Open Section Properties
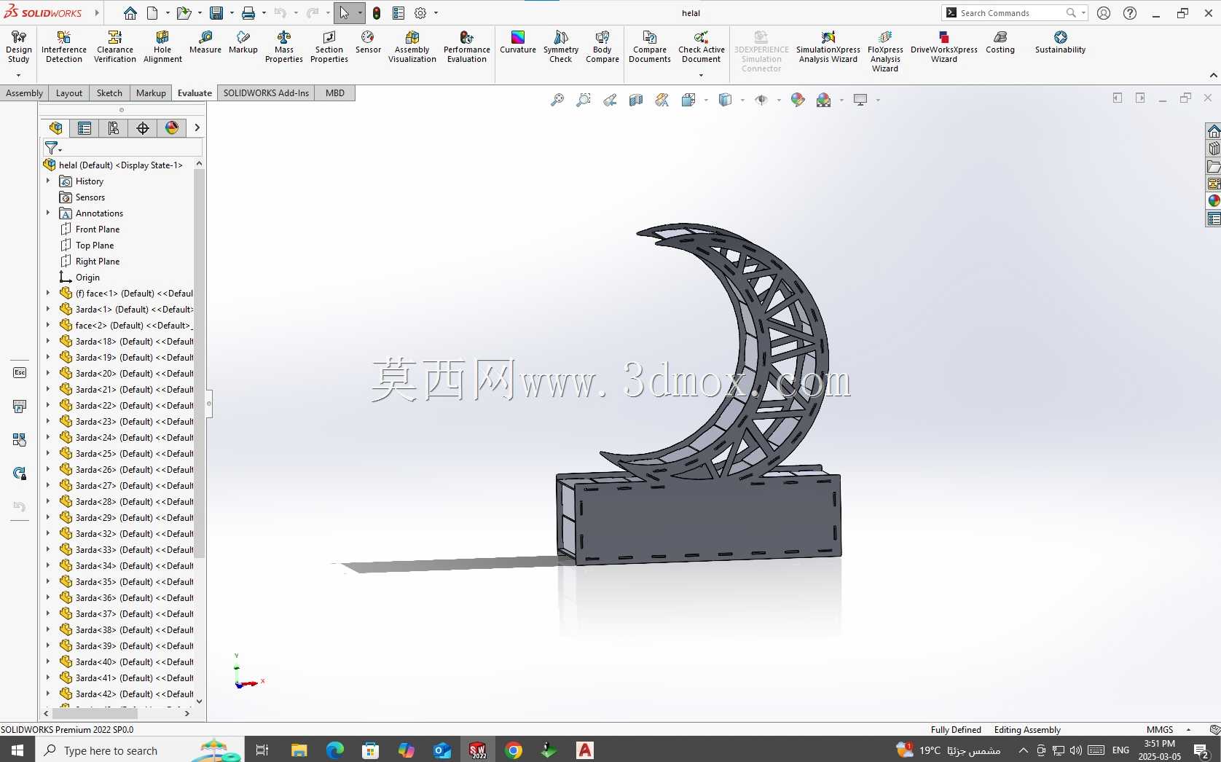This screenshot has height=762, width=1221. [x=329, y=47]
